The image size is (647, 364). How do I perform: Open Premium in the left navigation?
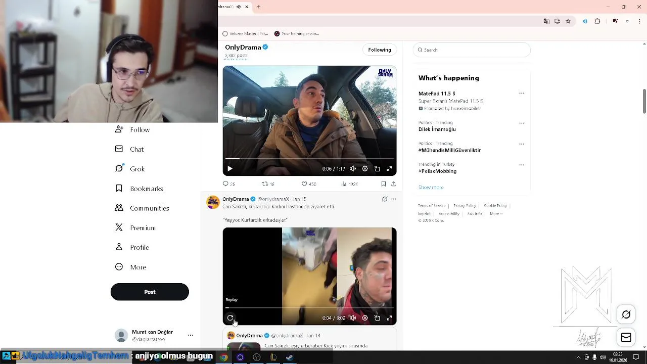click(x=135, y=227)
